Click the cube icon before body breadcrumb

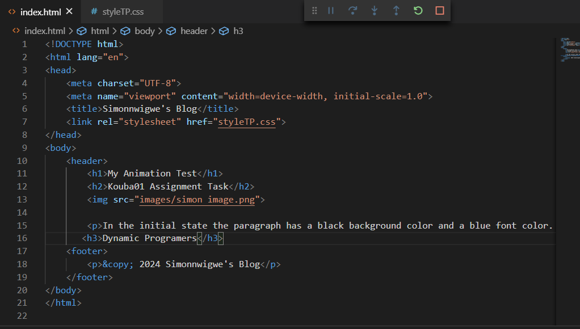tap(125, 31)
